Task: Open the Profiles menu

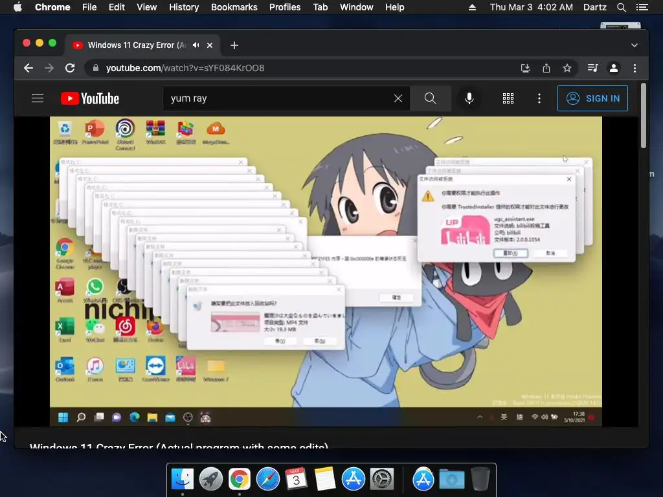Action: (285, 7)
